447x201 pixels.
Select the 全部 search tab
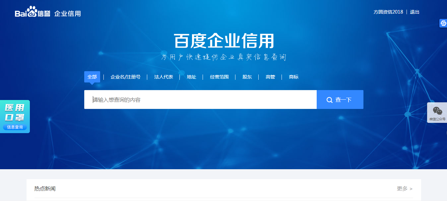click(x=92, y=77)
